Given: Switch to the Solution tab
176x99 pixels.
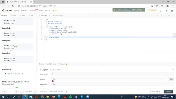Looking at the screenshot, I should 13,15.
